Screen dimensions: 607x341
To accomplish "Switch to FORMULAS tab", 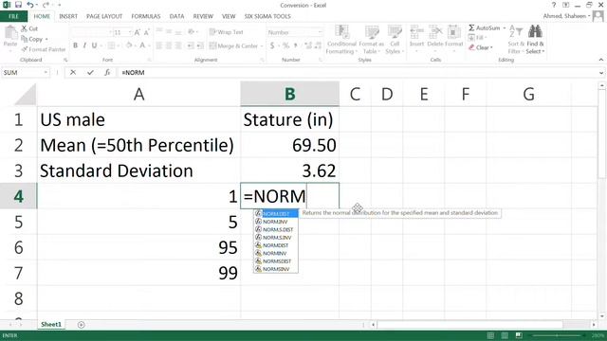I will [145, 16].
